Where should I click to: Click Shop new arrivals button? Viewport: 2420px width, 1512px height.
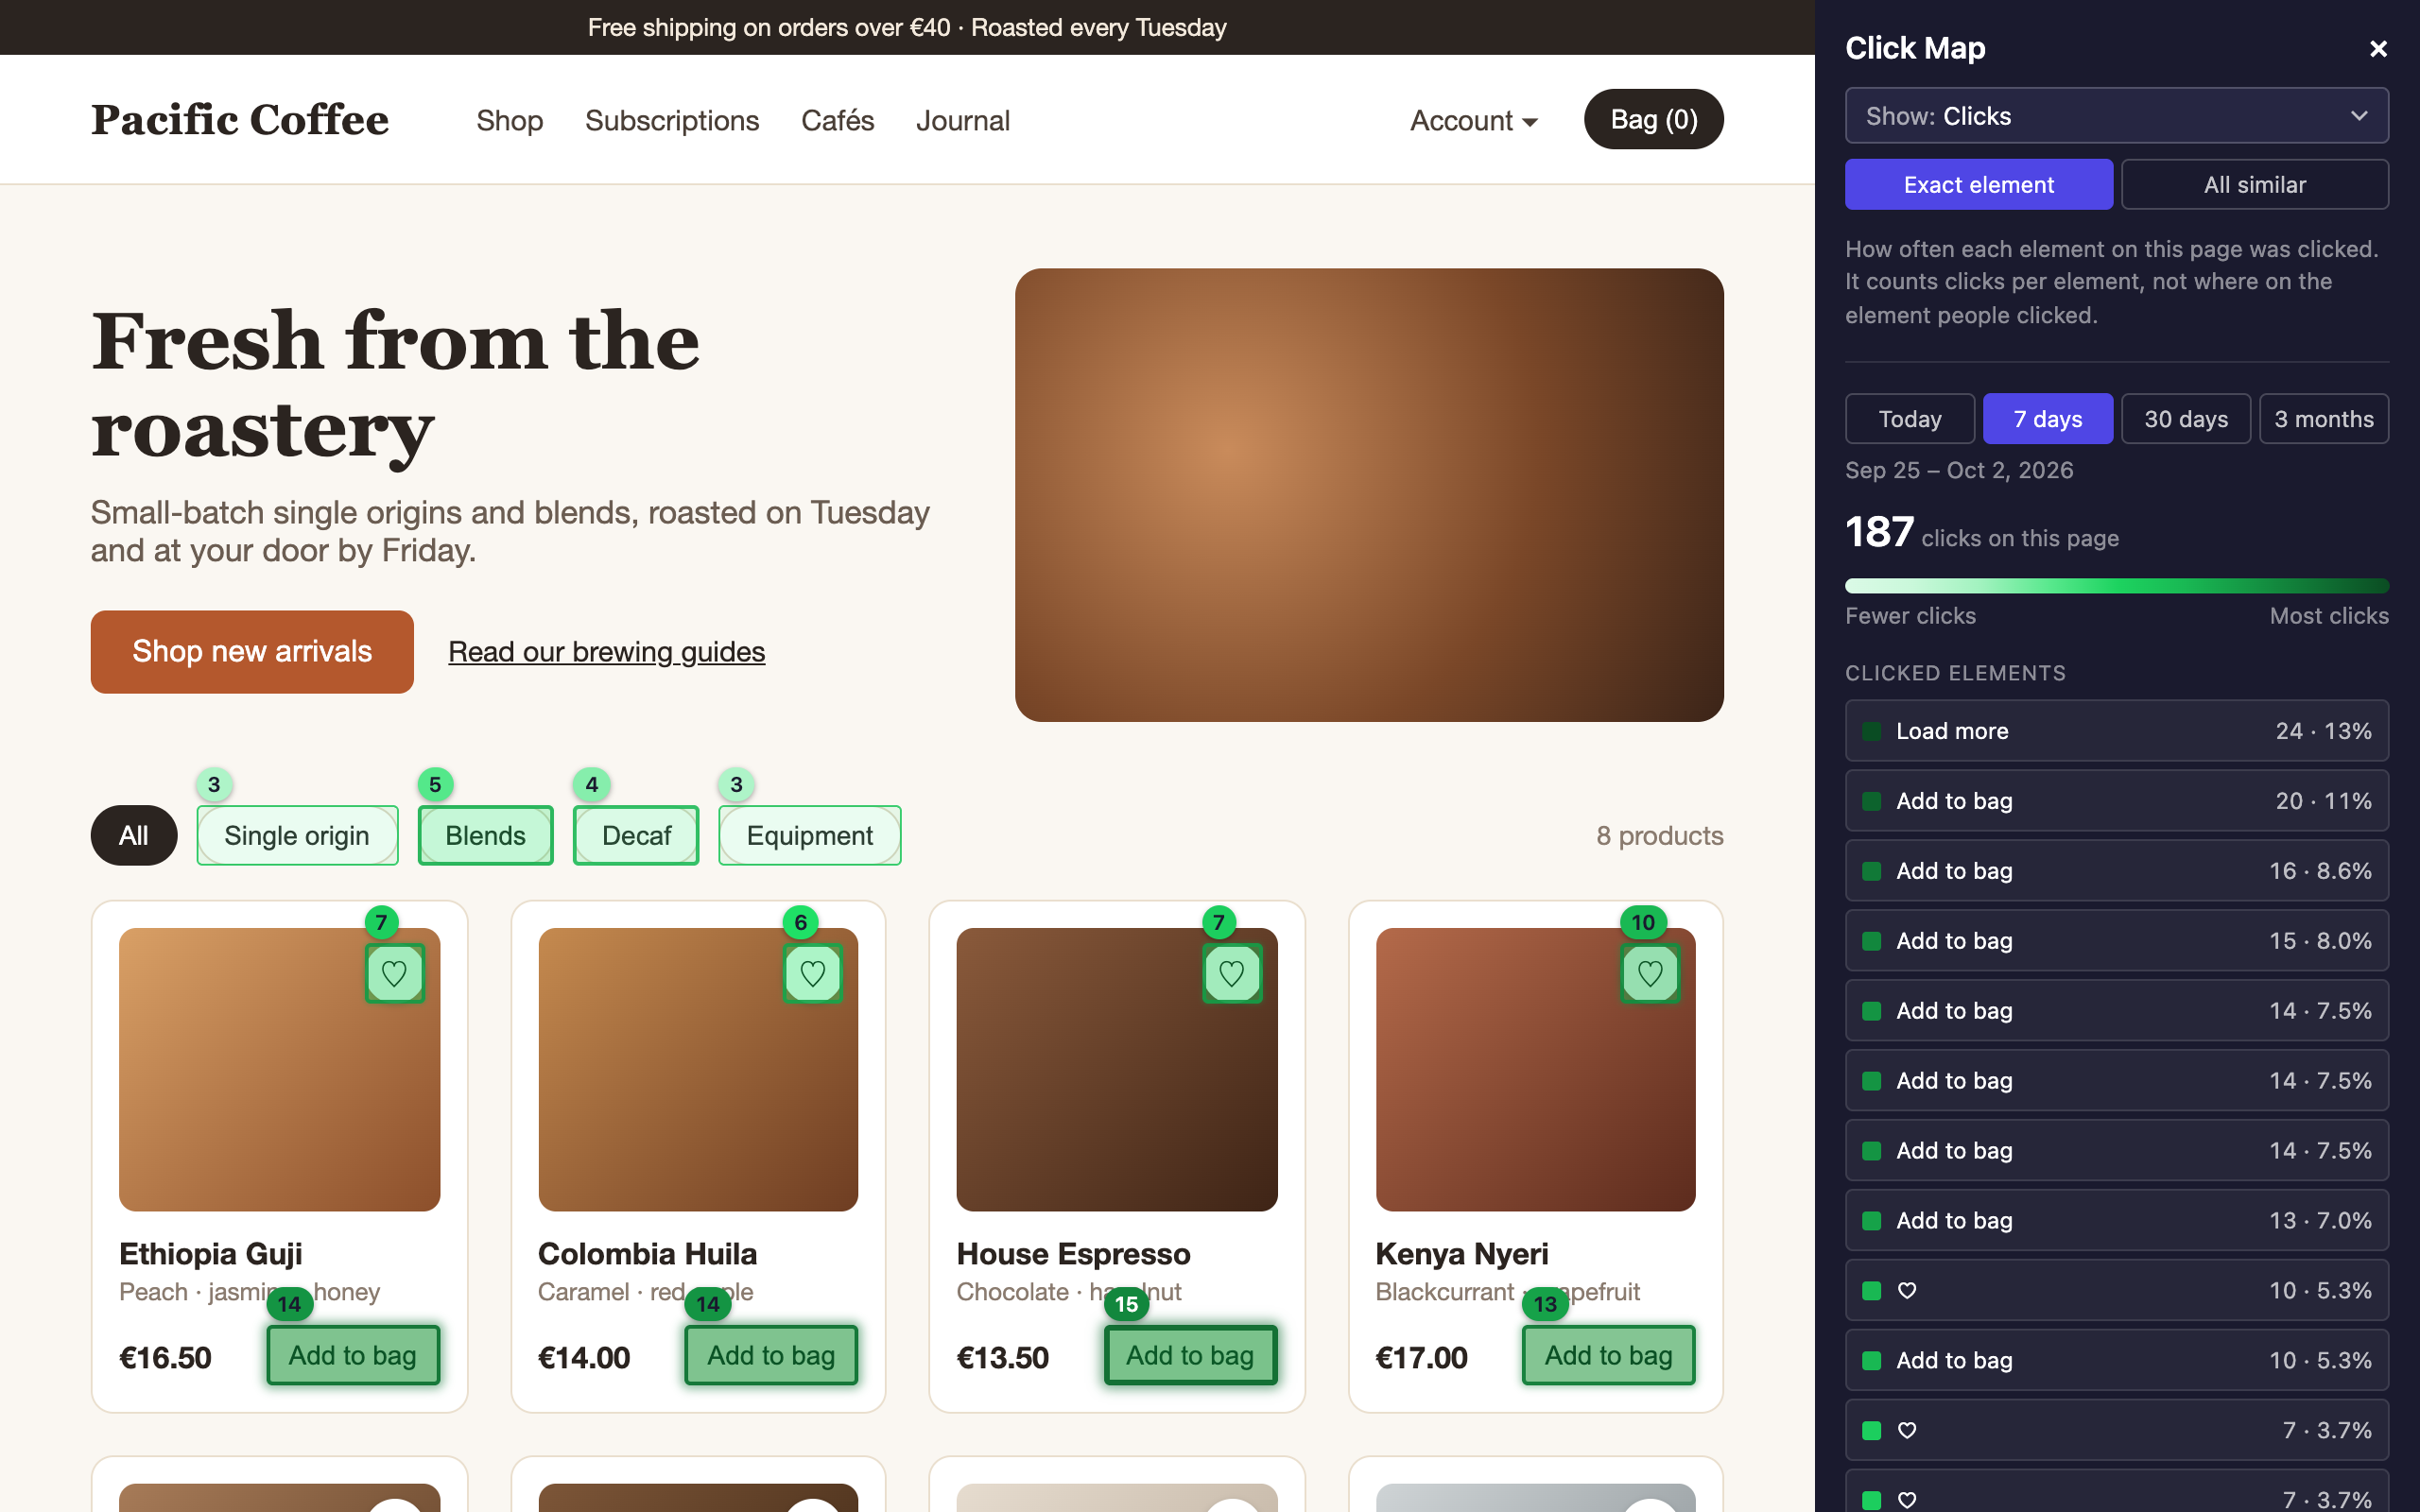252,651
